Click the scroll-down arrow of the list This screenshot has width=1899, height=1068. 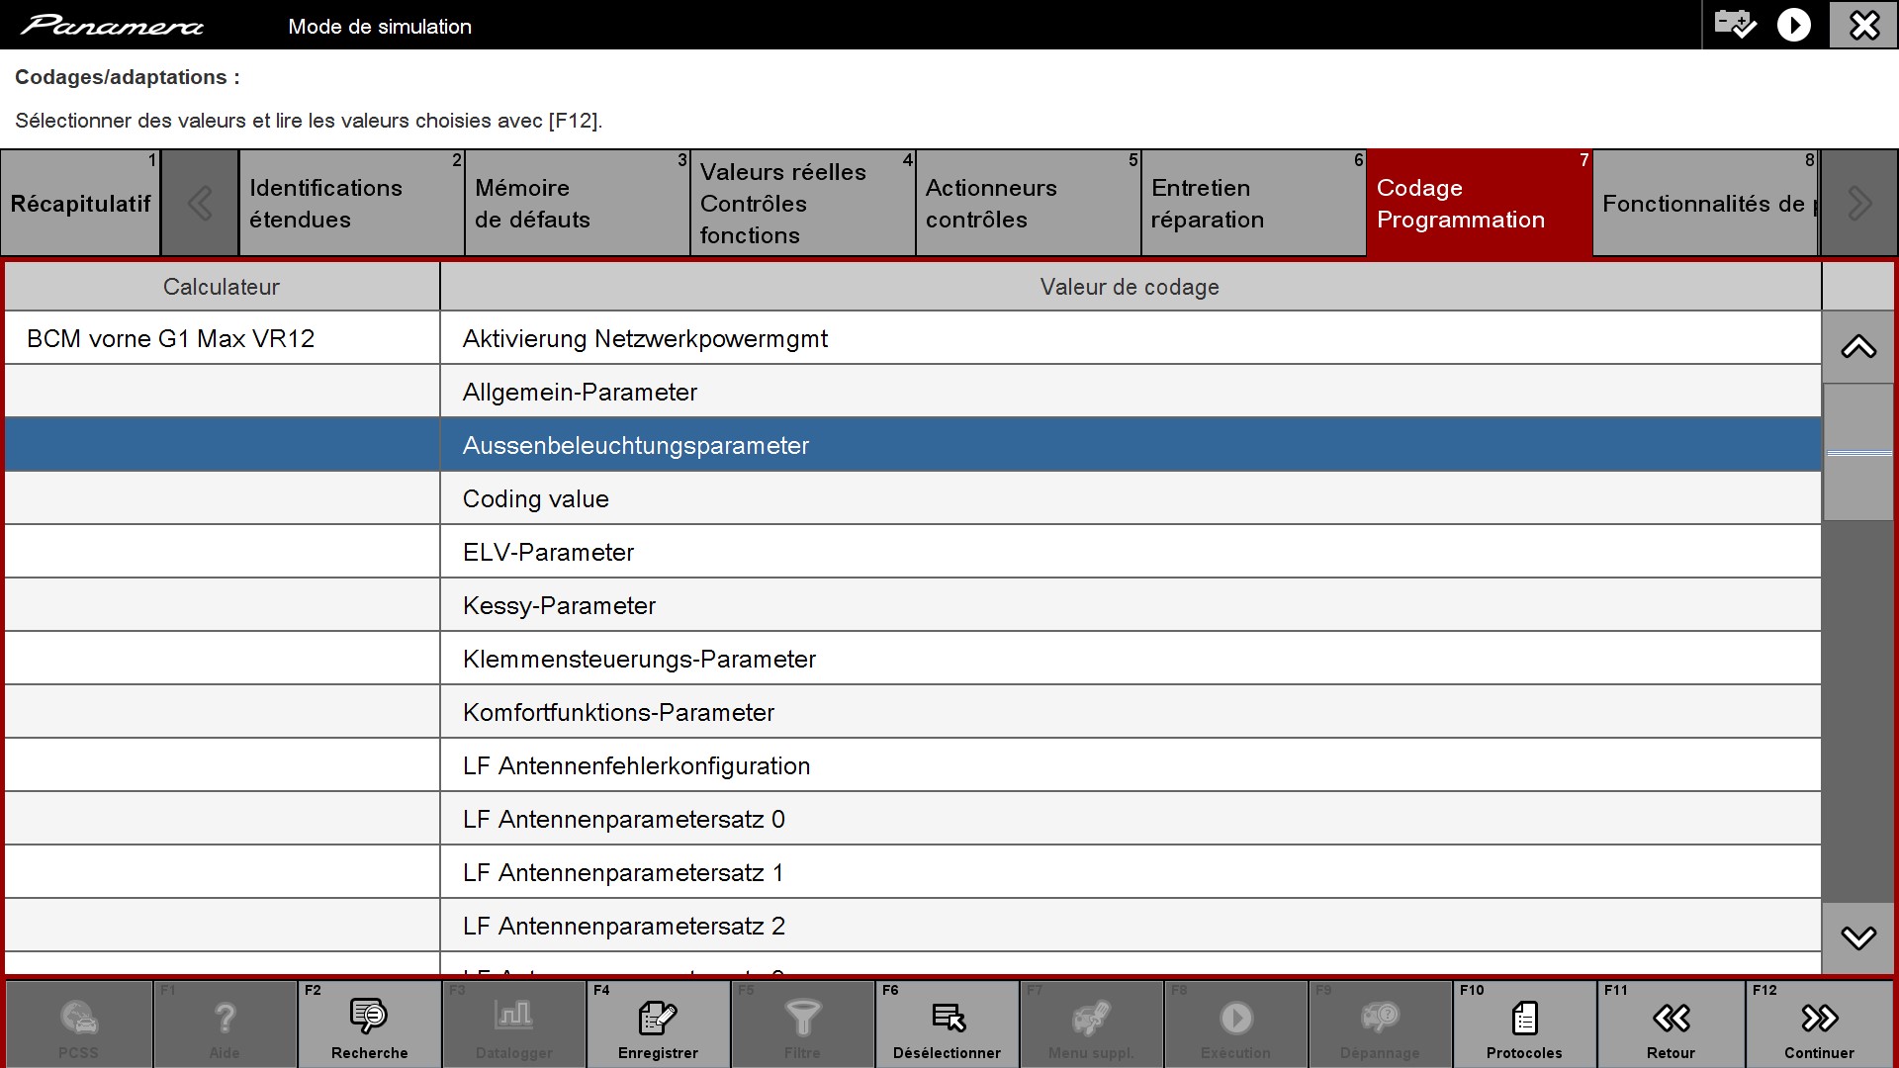(x=1858, y=937)
